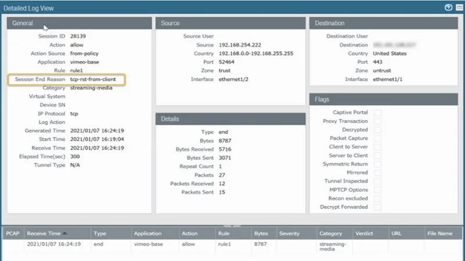Viewport: 465px width, 261px height.
Task: Toggle the Captive Portal checkbox
Action: [377, 113]
